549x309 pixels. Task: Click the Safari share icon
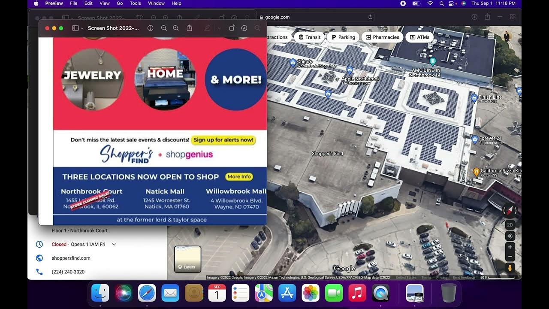487,17
